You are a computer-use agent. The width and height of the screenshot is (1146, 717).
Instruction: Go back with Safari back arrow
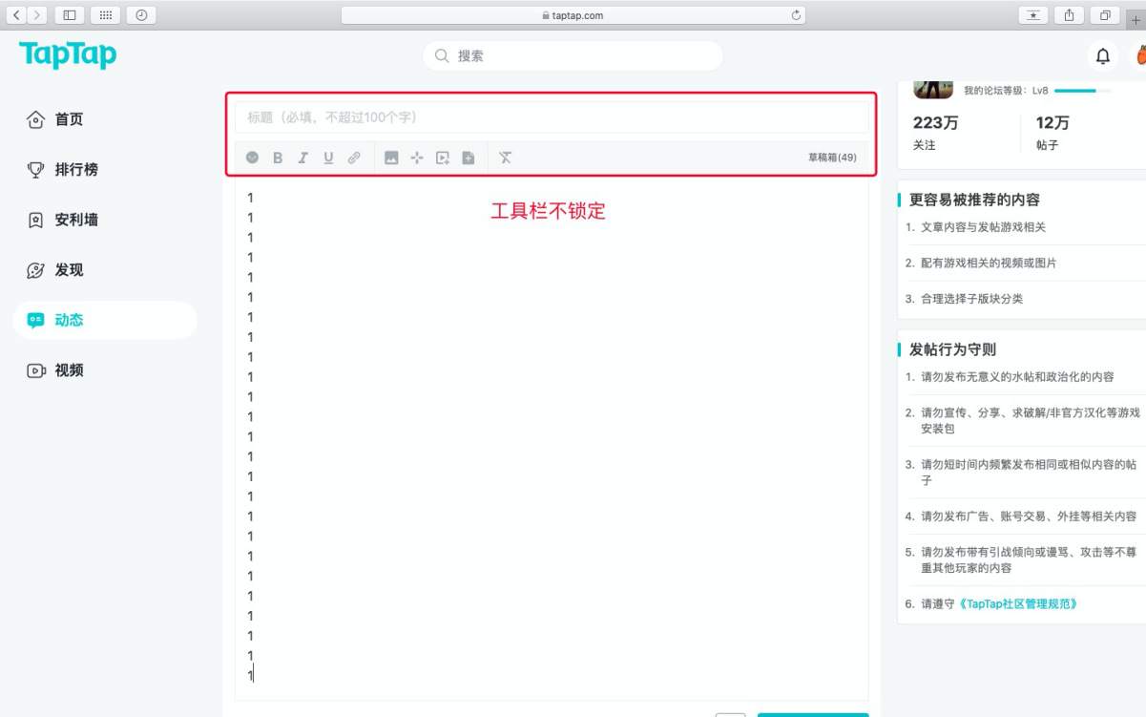coord(17,15)
